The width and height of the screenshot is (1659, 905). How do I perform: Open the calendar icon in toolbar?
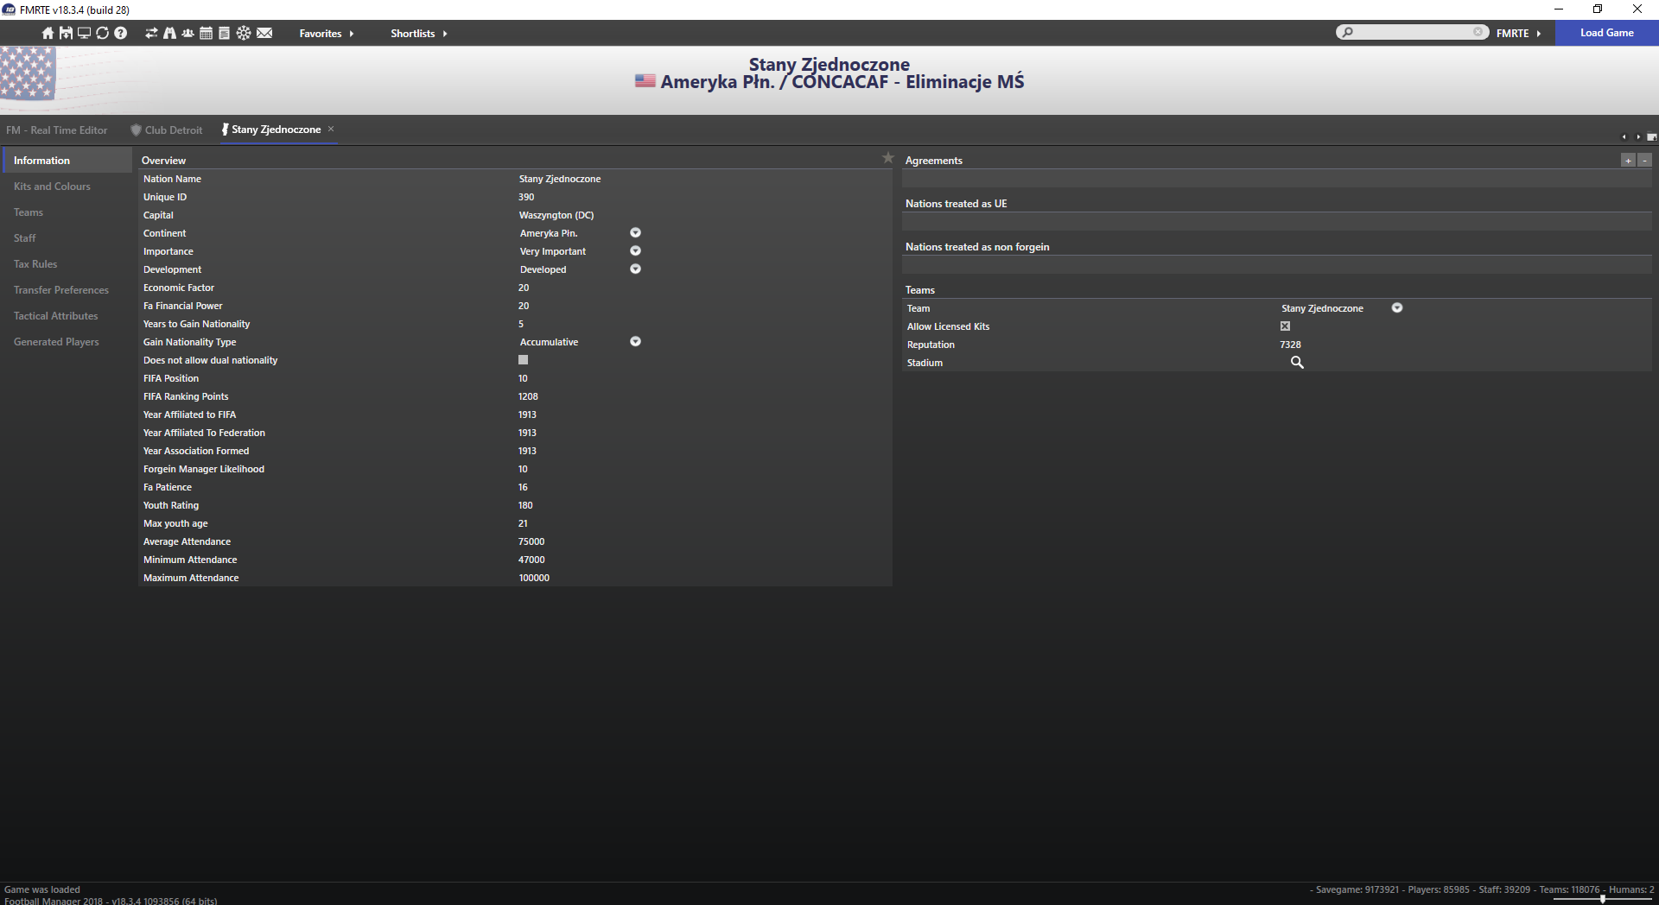(x=206, y=33)
